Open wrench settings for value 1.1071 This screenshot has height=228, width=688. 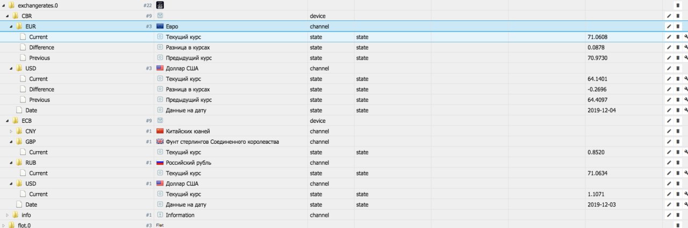point(686,194)
